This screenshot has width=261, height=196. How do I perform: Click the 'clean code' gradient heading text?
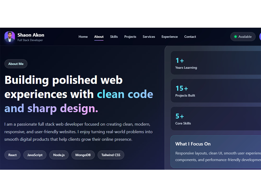tap(125, 94)
